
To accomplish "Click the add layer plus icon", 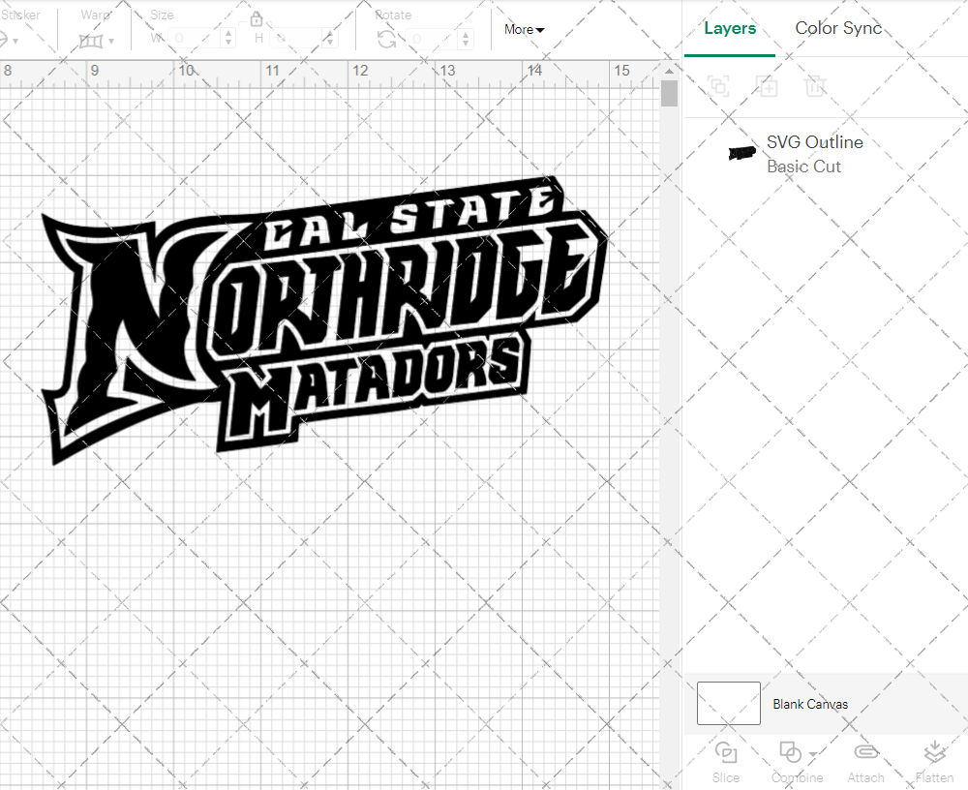I will [768, 86].
